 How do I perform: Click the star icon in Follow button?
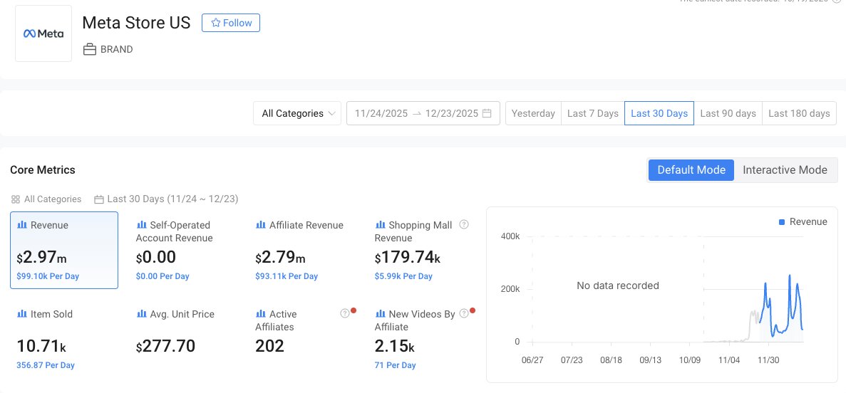(x=215, y=23)
